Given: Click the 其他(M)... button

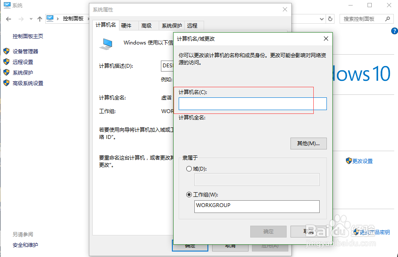Looking at the screenshot, I should 308,144.
